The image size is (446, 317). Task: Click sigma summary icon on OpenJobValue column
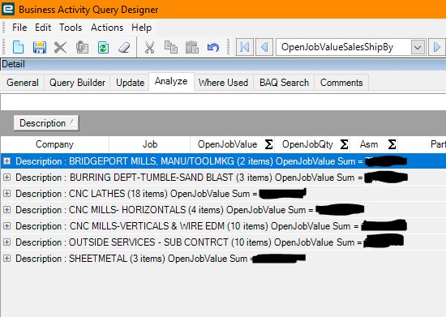click(x=268, y=144)
